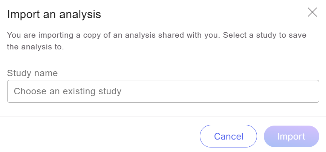The height and width of the screenshot is (152, 326).
Task: Click the X icon in the dialog corner
Action: tap(312, 12)
